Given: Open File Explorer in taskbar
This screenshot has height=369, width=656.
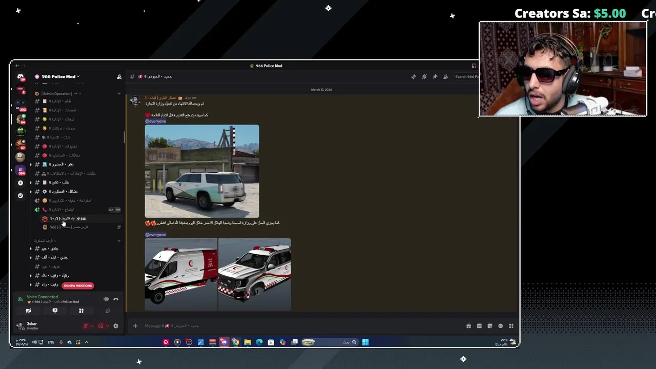Looking at the screenshot, I should click(x=248, y=342).
